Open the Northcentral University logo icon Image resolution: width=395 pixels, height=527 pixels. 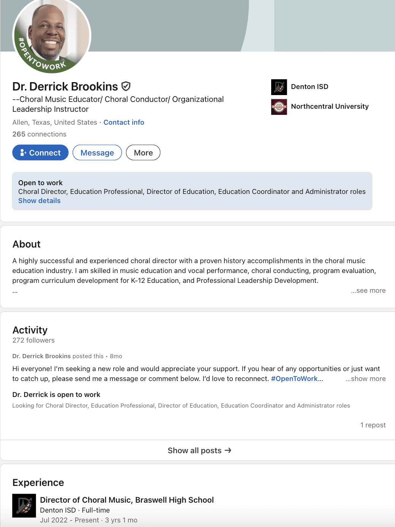pos(279,107)
